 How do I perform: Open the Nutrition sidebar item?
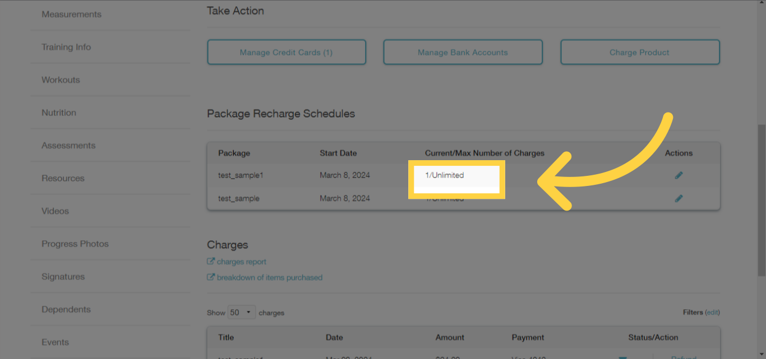pyautogui.click(x=59, y=113)
